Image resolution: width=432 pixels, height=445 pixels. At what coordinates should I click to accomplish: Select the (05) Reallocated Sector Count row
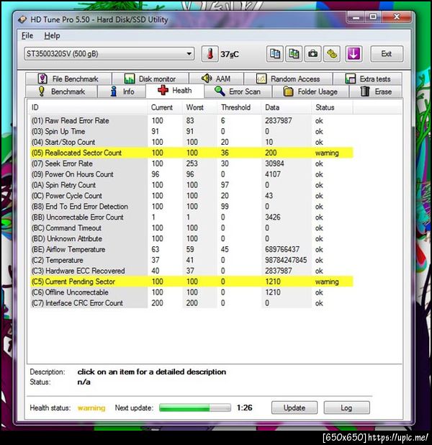pos(192,153)
